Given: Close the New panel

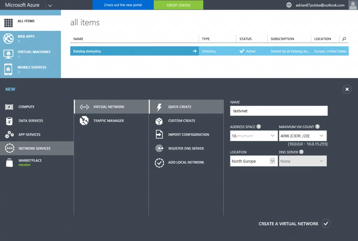Looking at the screenshot, I should [x=347, y=89].
